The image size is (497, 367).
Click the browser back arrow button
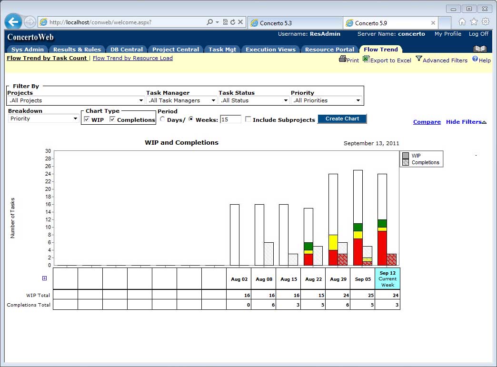(13, 22)
